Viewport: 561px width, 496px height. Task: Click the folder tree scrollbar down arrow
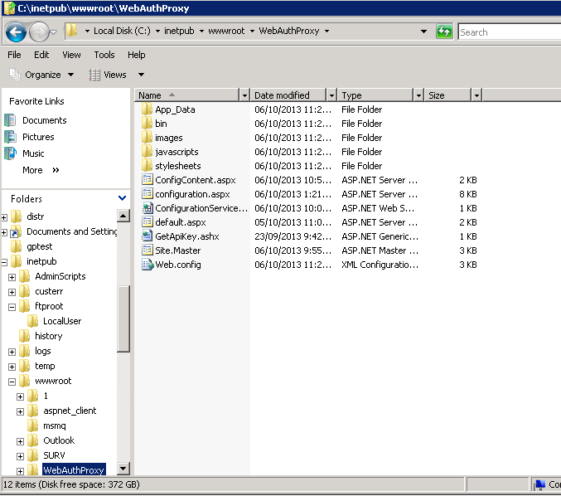(x=123, y=469)
